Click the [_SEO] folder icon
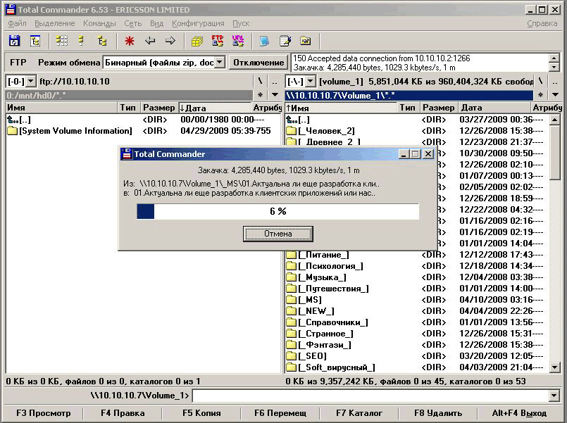 point(292,356)
